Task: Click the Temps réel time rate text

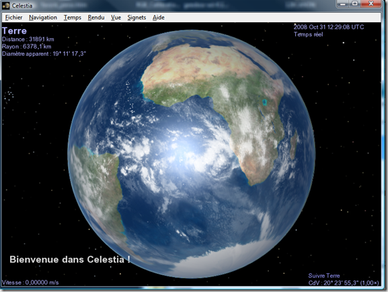Action: [309, 34]
